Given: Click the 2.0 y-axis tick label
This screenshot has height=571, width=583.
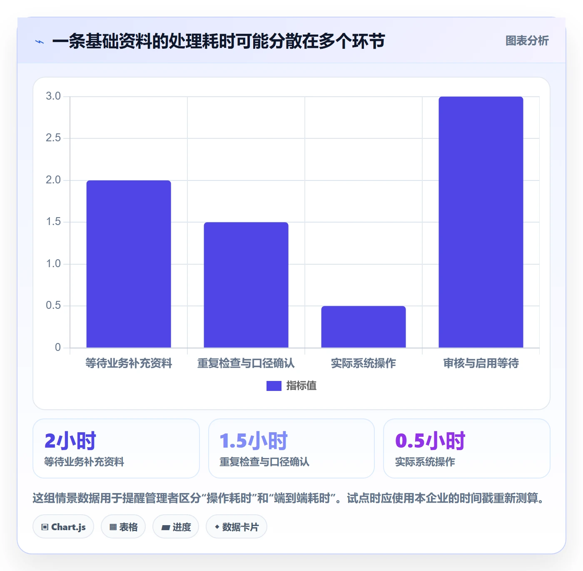Looking at the screenshot, I should point(53,180).
